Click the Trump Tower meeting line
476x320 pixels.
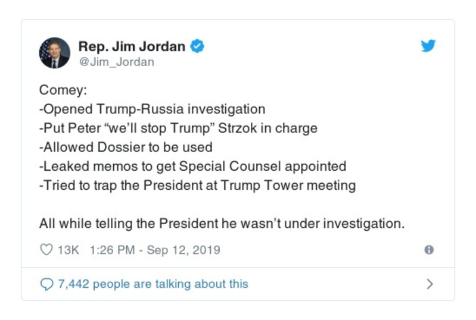pos(197,186)
